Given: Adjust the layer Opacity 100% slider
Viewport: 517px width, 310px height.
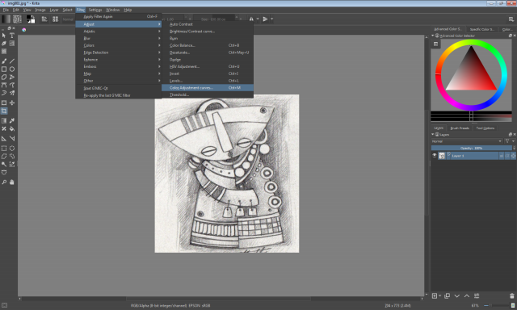Looking at the screenshot, I should click(472, 149).
